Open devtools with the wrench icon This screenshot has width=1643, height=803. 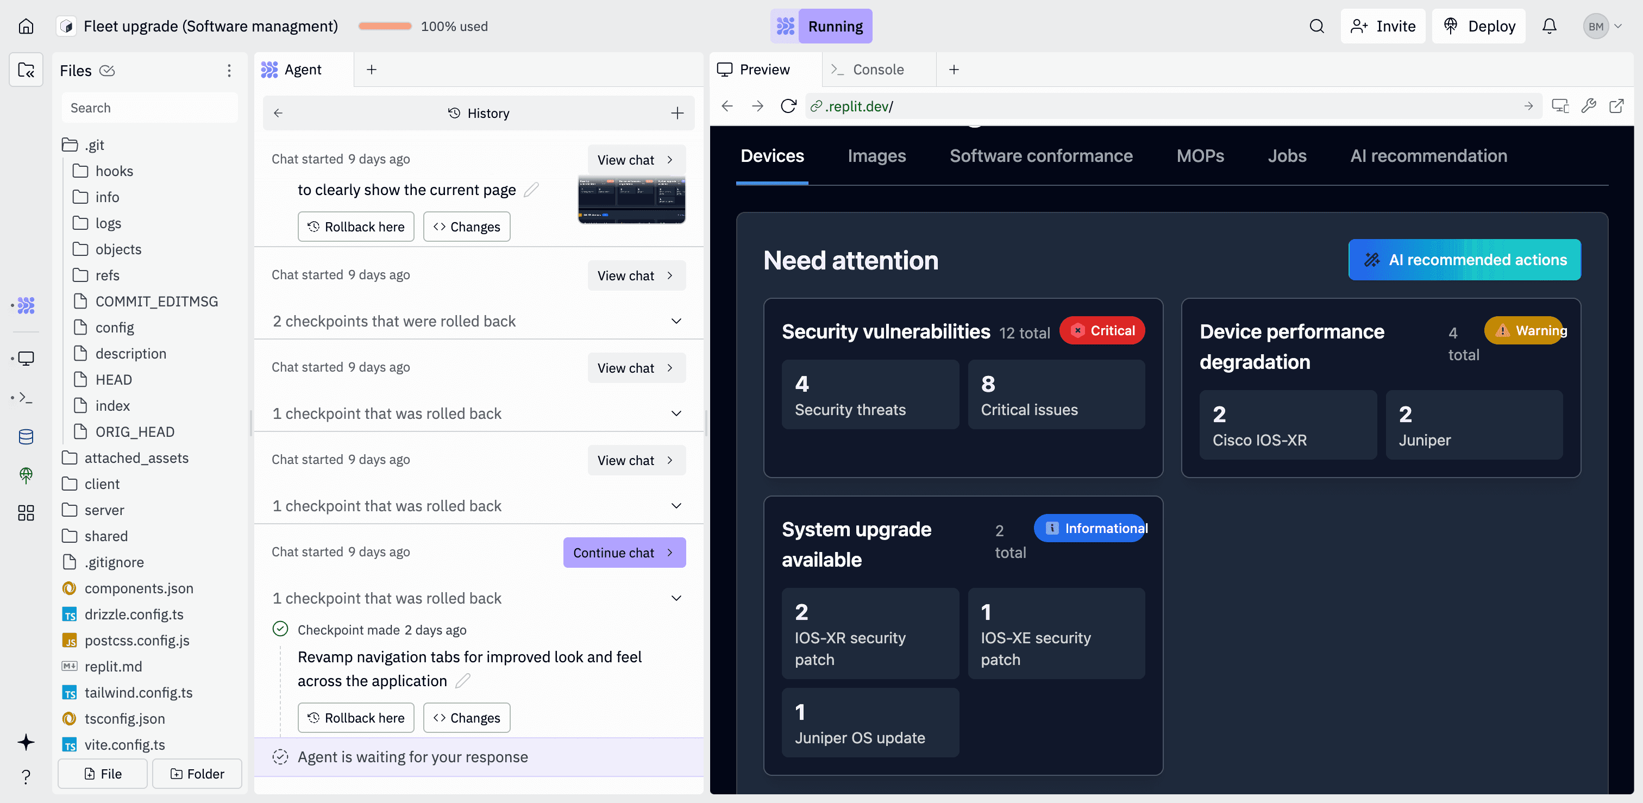pyautogui.click(x=1589, y=106)
